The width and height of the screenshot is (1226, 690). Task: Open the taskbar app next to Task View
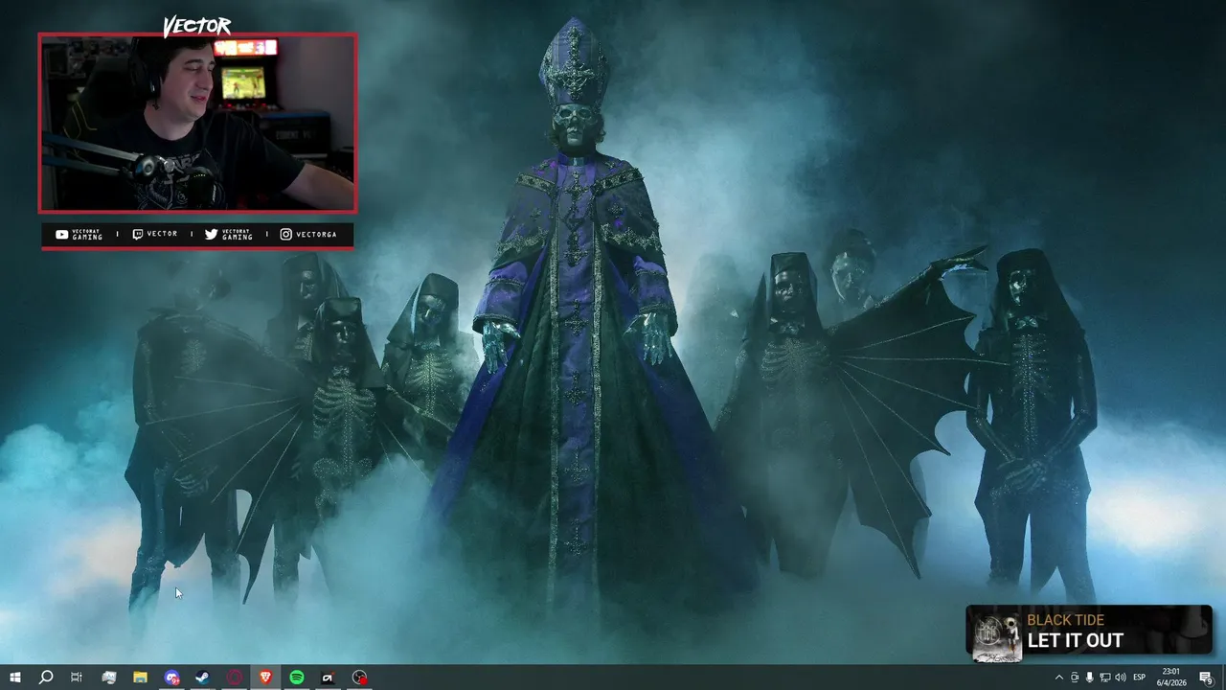[109, 678]
